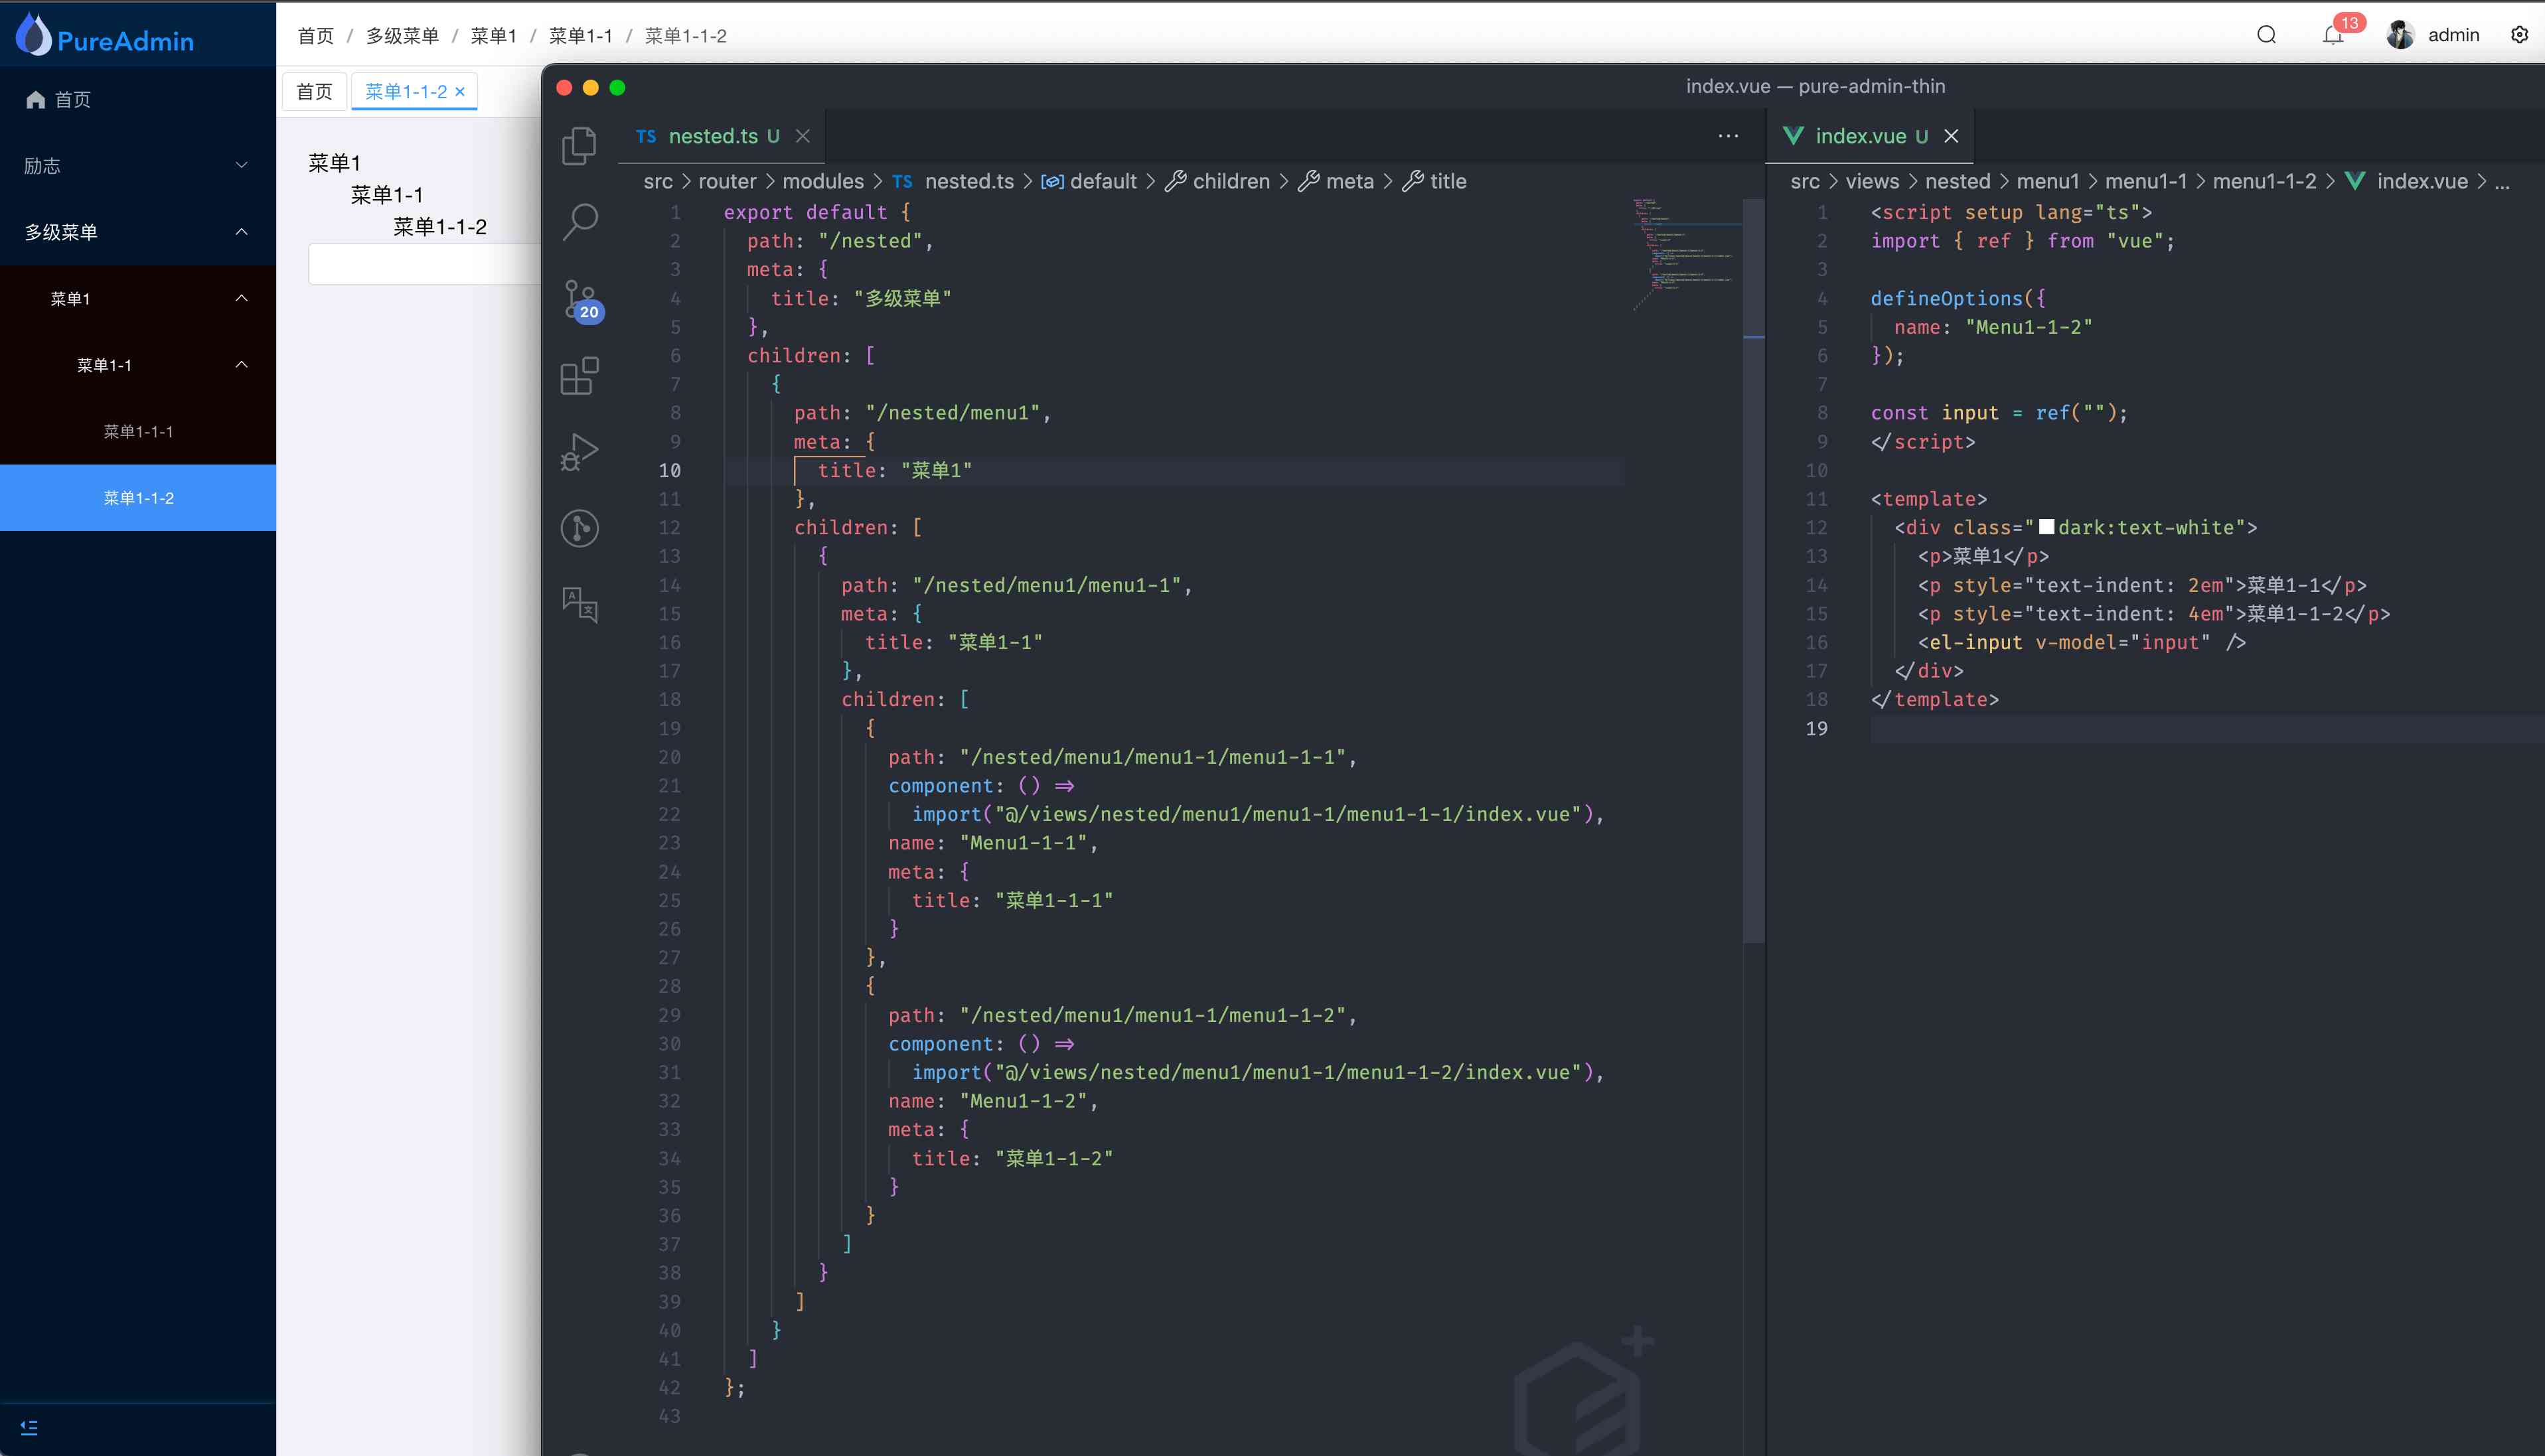Screen dimensions: 2545x1456
Task: Click the el-input text field
Action: pyautogui.click(x=424, y=265)
